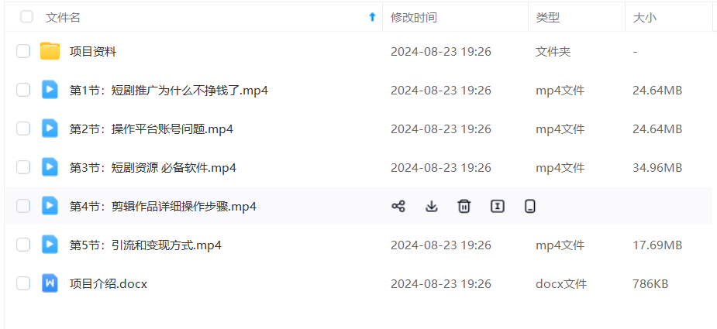Delete the 第4节 file using trash icon
This screenshot has height=329, width=717.
pyautogui.click(x=464, y=207)
